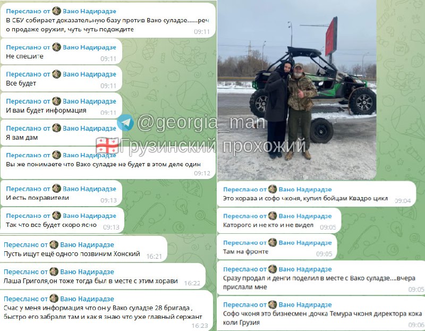Click sender name above 'И есть покравители'
425x331 pixels.
click(89, 189)
